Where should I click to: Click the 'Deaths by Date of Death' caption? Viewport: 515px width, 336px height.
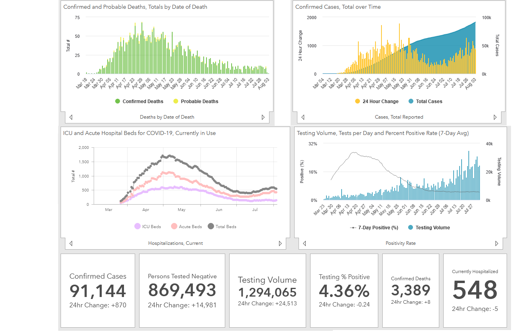167,117
